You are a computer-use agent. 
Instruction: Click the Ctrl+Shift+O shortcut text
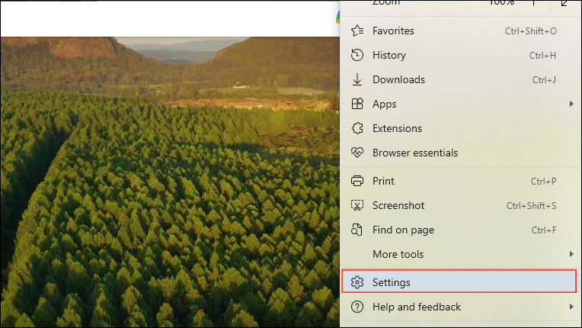pyautogui.click(x=531, y=31)
